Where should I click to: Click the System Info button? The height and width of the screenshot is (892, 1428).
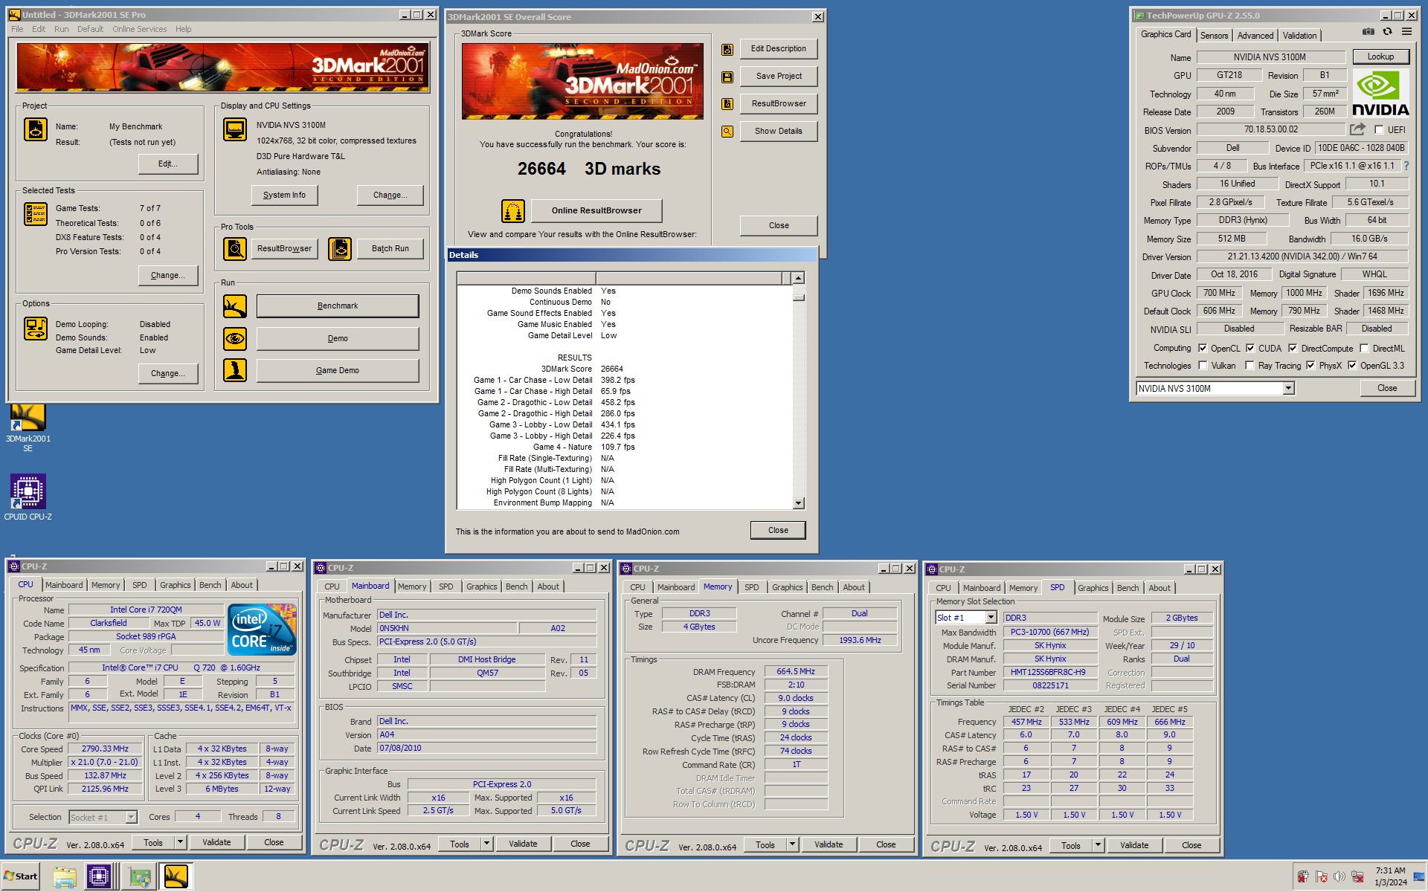click(284, 195)
